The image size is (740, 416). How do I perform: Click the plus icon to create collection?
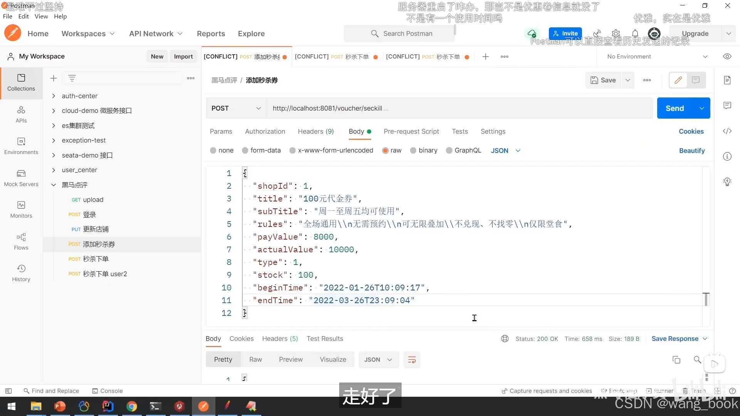click(x=54, y=78)
